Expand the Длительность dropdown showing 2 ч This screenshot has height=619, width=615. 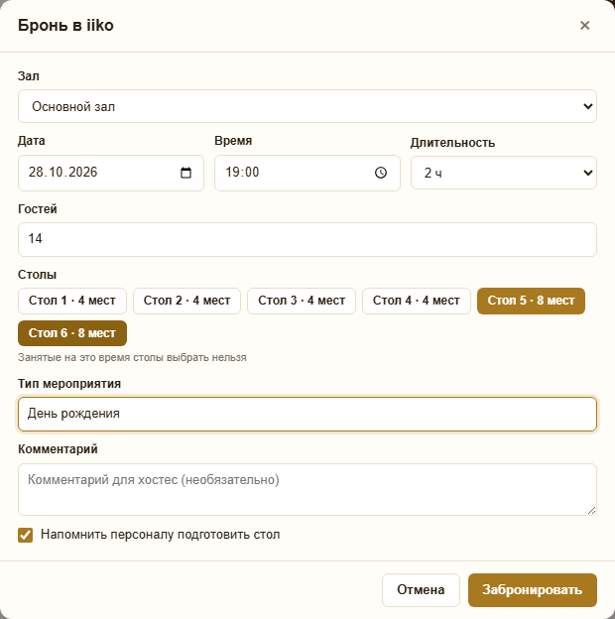coord(504,173)
